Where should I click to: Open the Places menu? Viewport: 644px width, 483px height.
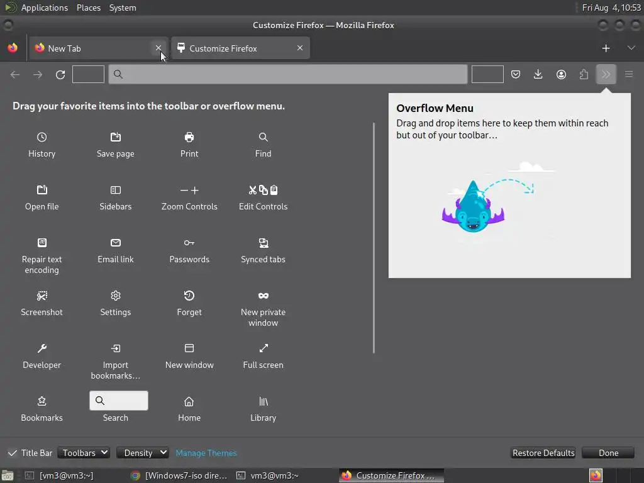[89, 8]
